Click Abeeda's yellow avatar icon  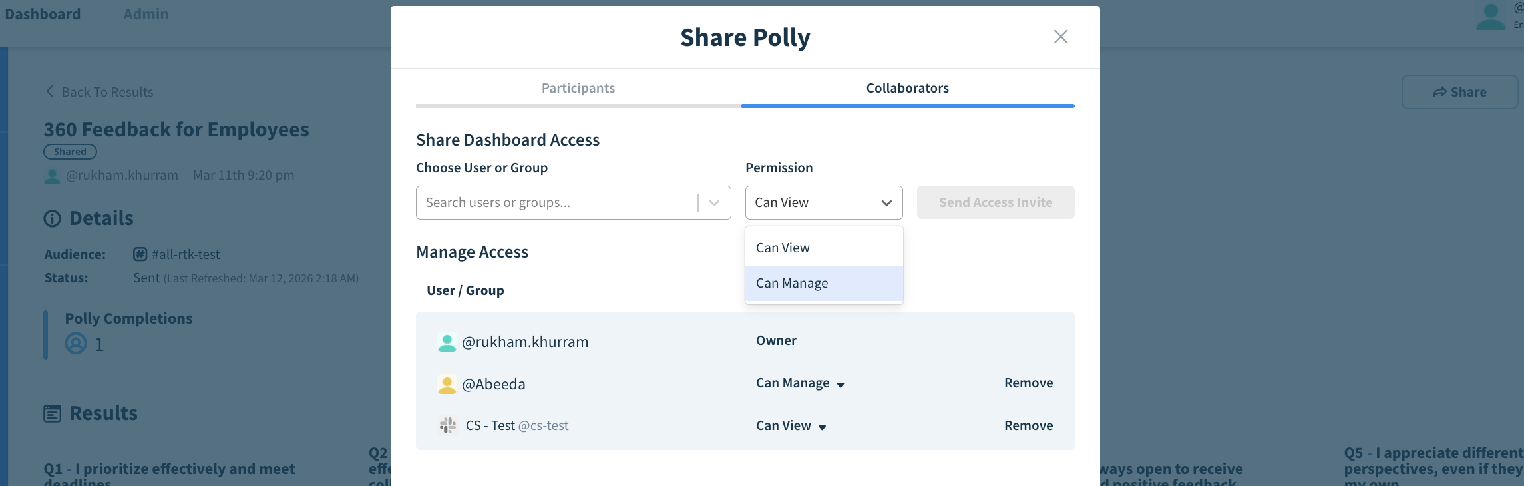(447, 385)
